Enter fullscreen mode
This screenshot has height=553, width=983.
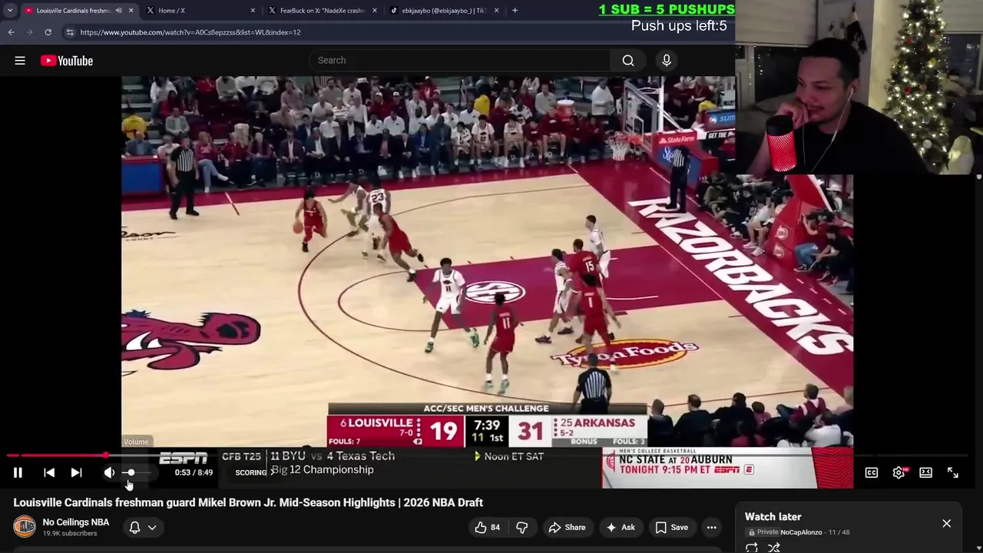click(x=953, y=472)
